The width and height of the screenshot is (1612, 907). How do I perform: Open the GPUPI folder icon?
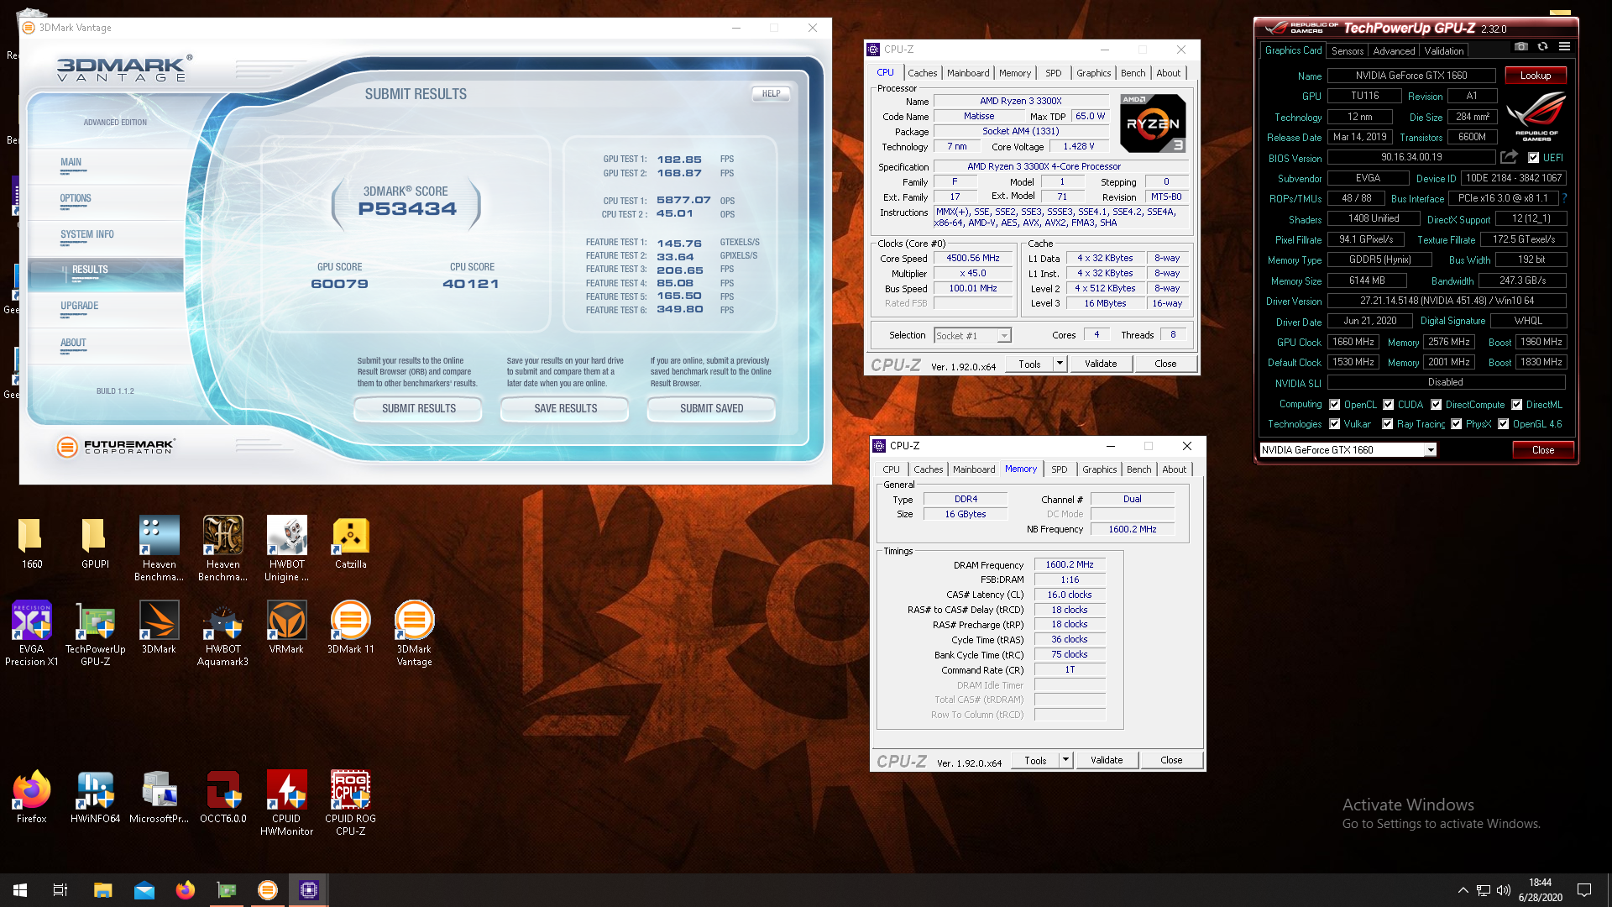pyautogui.click(x=95, y=543)
